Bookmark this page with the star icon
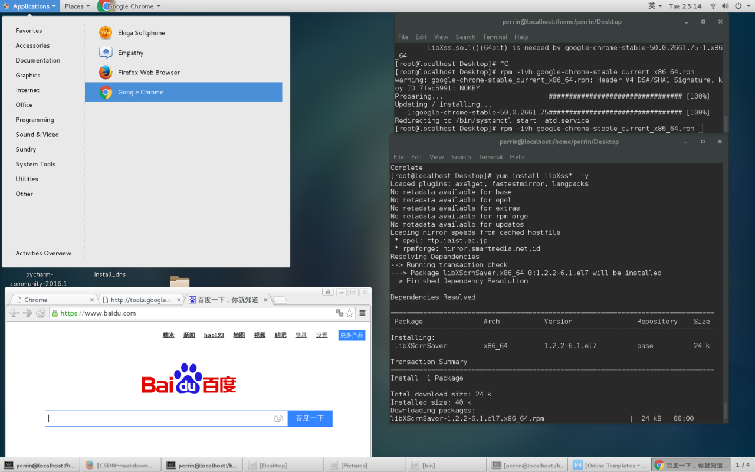 coord(350,313)
